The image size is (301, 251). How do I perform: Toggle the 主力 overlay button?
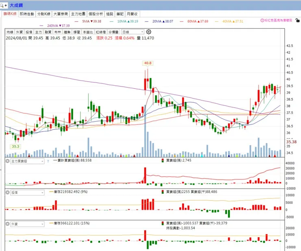(38, 32)
